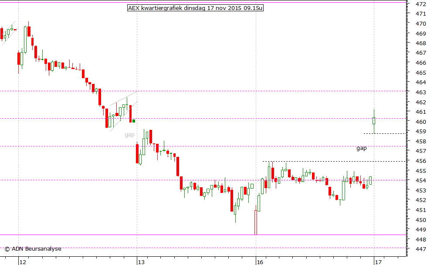Click price label '452' on the y-axis
427x265 pixels.
[x=421, y=200]
